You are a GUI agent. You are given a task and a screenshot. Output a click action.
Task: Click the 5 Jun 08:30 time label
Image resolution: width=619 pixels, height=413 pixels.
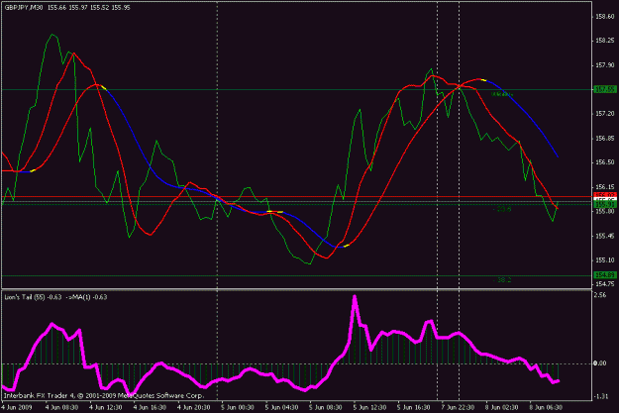326,407
